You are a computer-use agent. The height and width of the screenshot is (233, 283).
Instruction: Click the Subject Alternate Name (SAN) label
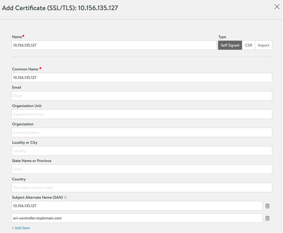point(37,198)
